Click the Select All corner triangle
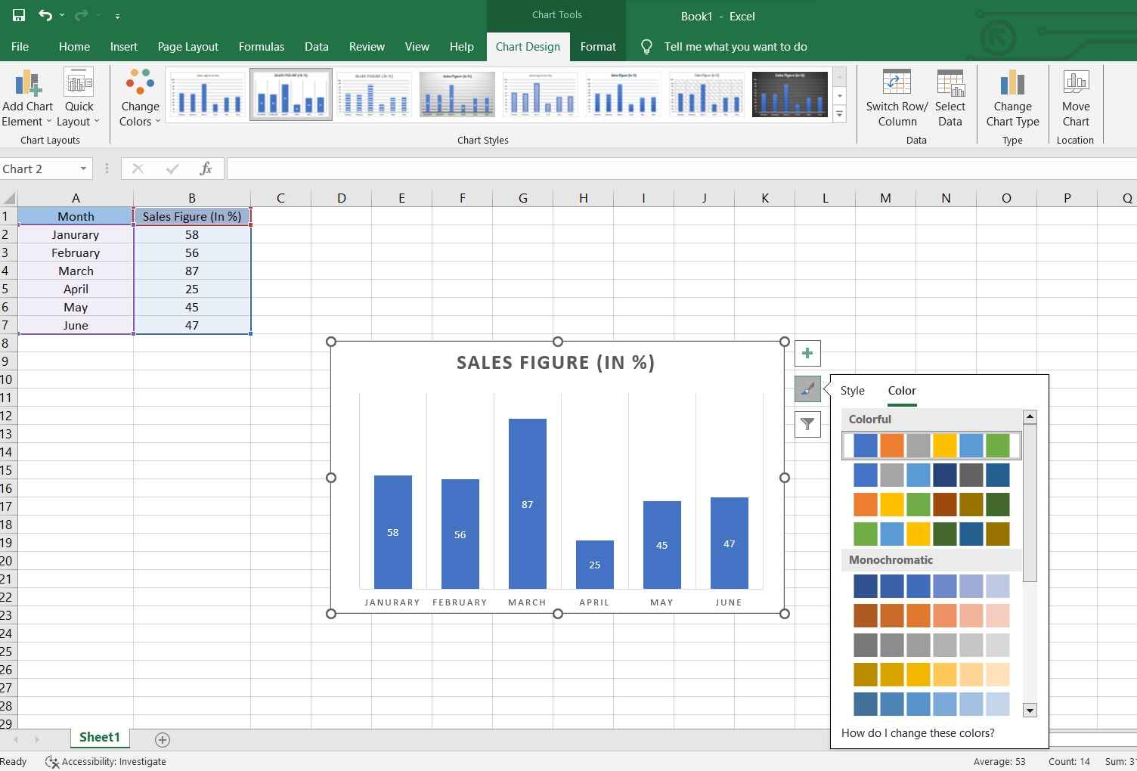 [9, 198]
